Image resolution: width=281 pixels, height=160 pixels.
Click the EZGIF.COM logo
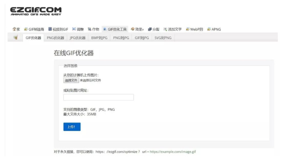point(36,11)
